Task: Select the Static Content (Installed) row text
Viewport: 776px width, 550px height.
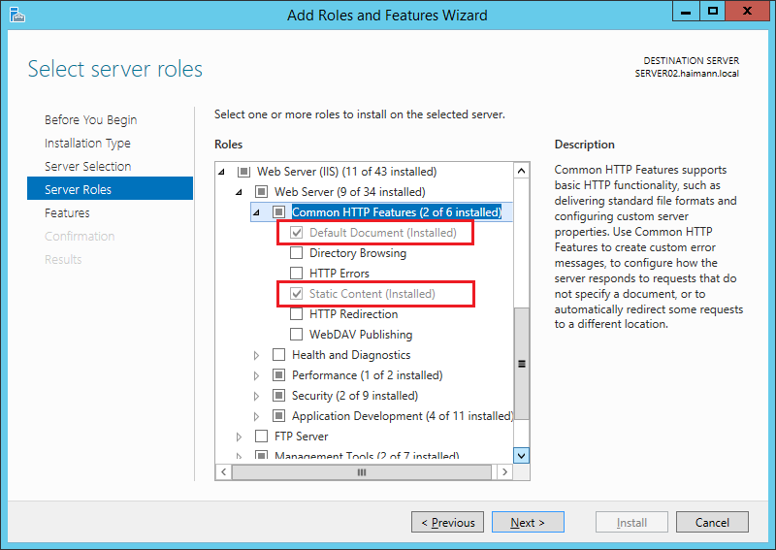Action: (372, 294)
